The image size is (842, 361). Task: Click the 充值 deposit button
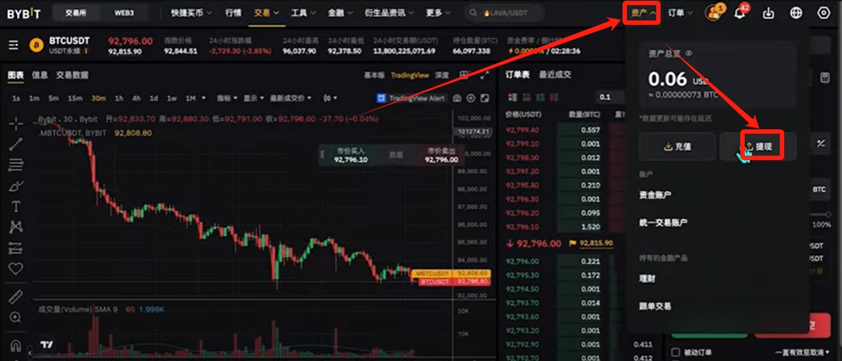coord(677,146)
